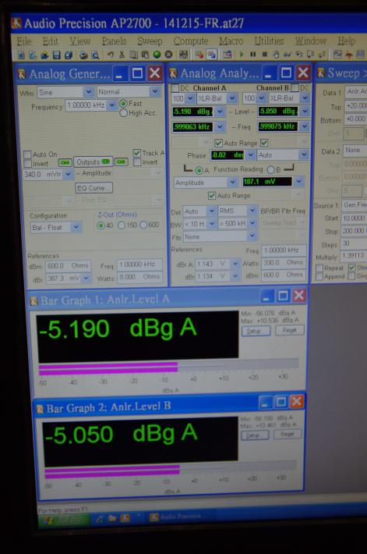
Task: Click the square Stop icon in toolbar
Action: 265,55
